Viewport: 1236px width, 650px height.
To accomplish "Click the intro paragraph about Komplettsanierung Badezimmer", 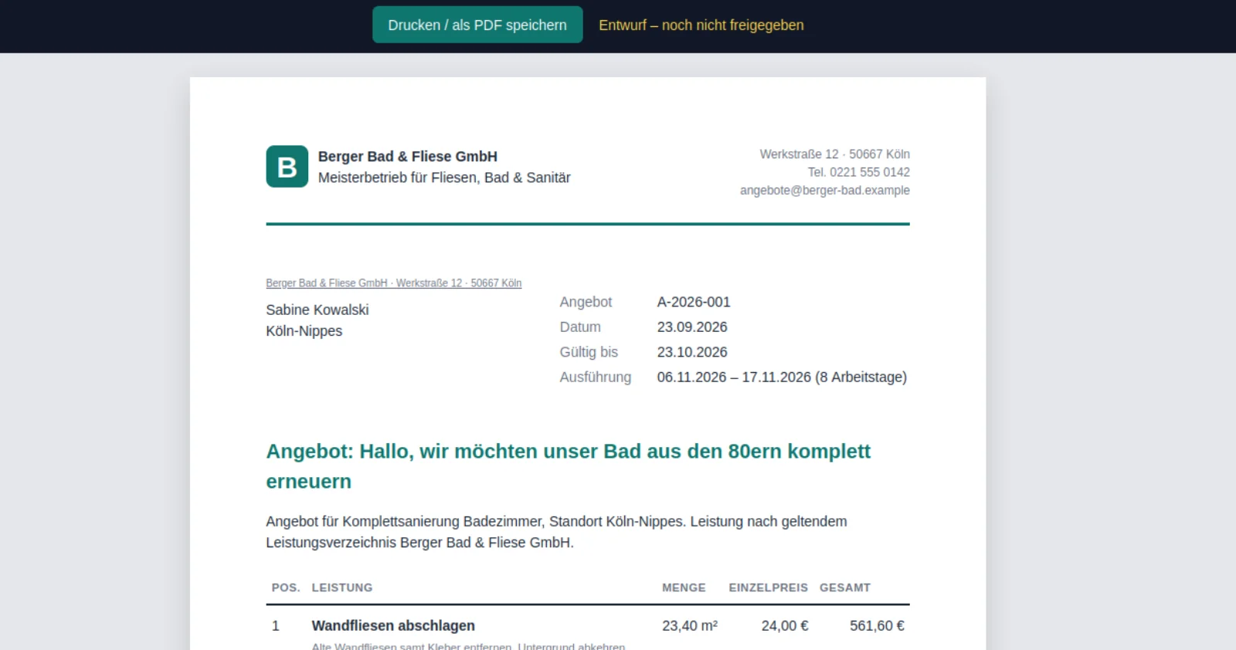I will [556, 532].
